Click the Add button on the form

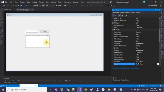click(45, 31)
